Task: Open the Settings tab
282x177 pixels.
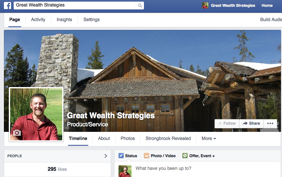Action: [92, 19]
